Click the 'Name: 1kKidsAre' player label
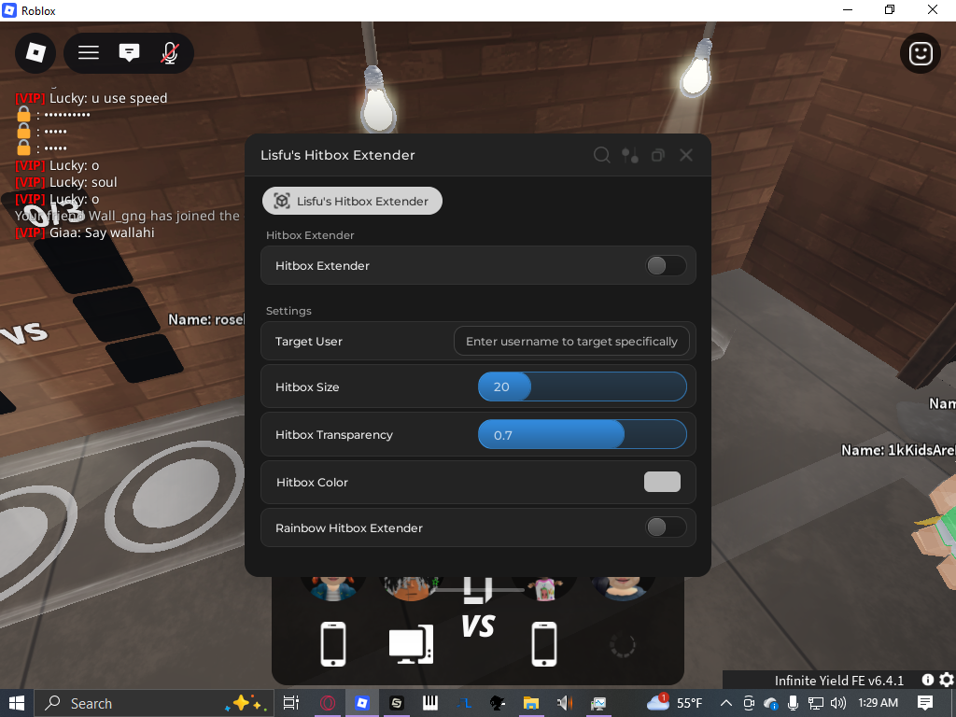The height and width of the screenshot is (717, 956). point(898,450)
